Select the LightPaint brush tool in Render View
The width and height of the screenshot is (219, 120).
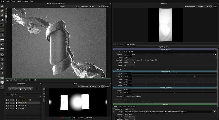pos(6,9)
